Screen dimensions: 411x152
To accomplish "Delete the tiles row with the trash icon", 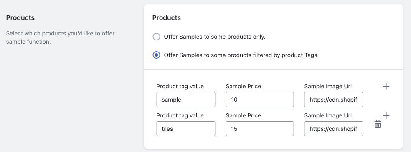I will coord(378,124).
